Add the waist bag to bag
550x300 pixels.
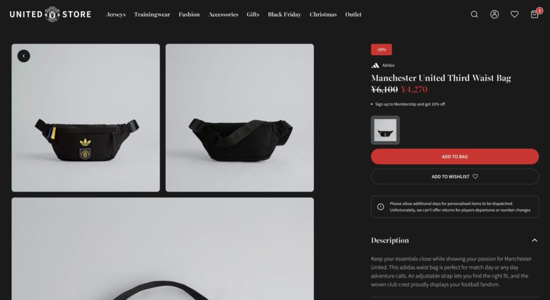pyautogui.click(x=454, y=157)
